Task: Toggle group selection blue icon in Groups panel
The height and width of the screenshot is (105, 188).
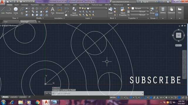Action: coord(157,15)
